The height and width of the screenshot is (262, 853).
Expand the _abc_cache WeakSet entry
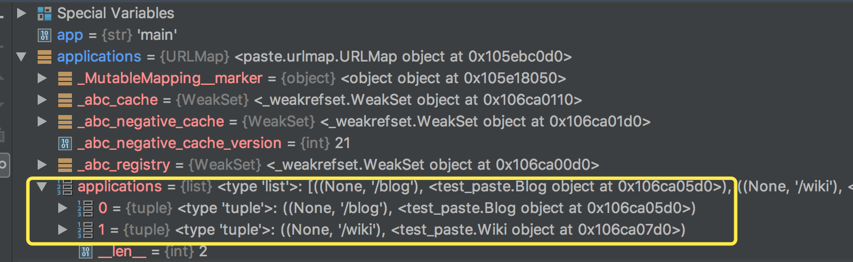42,100
